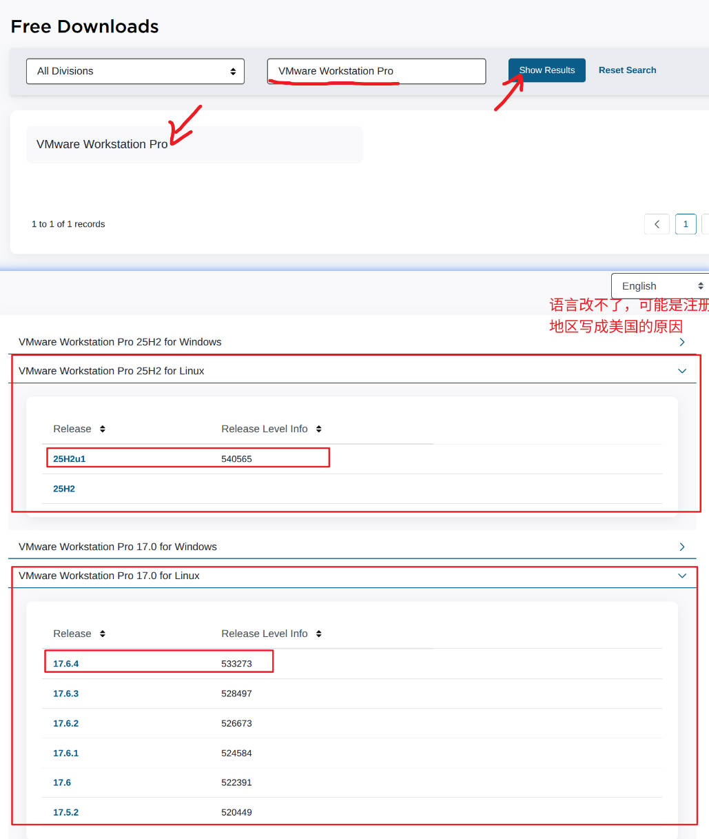Image resolution: width=709 pixels, height=839 pixels.
Task: Sort 25H2 table by Release Level Info
Action: click(x=318, y=429)
